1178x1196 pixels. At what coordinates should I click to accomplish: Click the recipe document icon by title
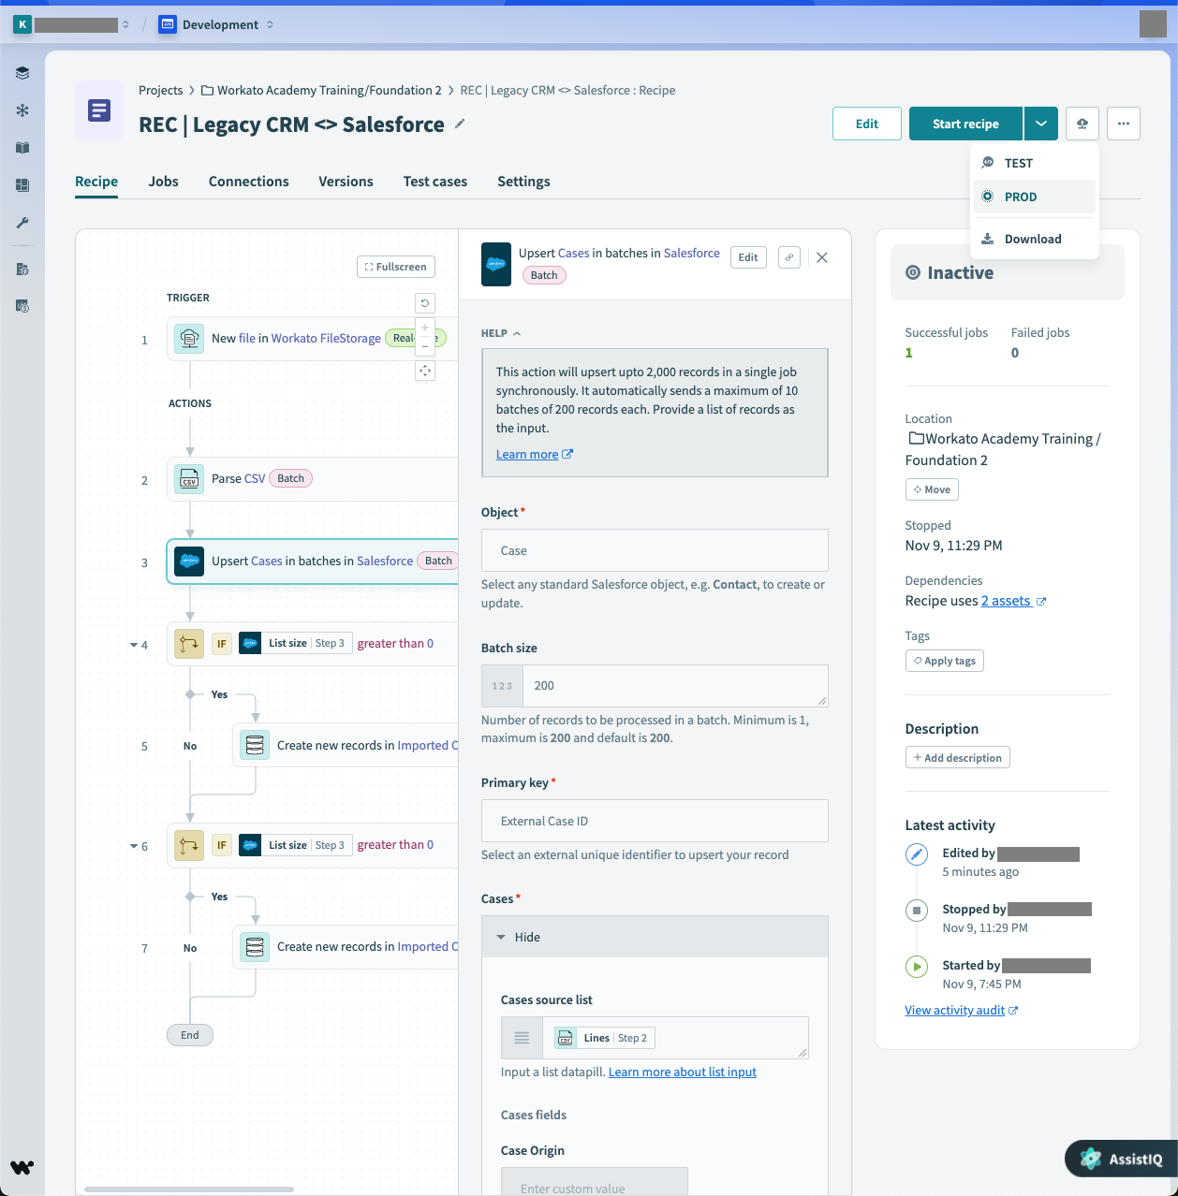[99, 111]
